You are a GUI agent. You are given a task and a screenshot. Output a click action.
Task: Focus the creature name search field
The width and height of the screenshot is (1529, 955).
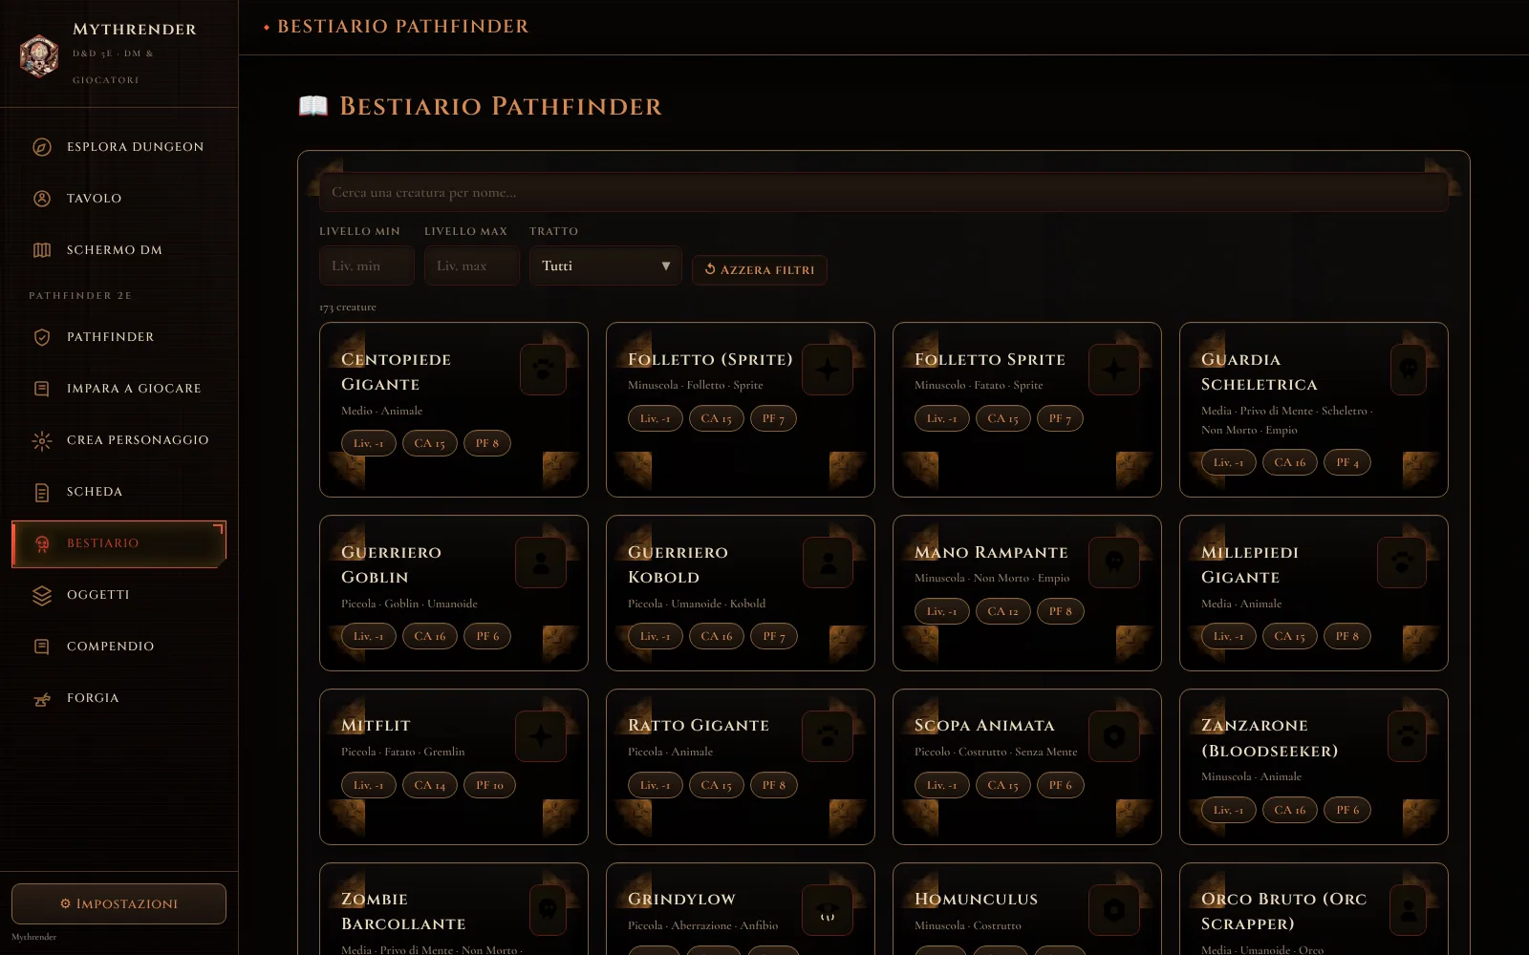(884, 193)
